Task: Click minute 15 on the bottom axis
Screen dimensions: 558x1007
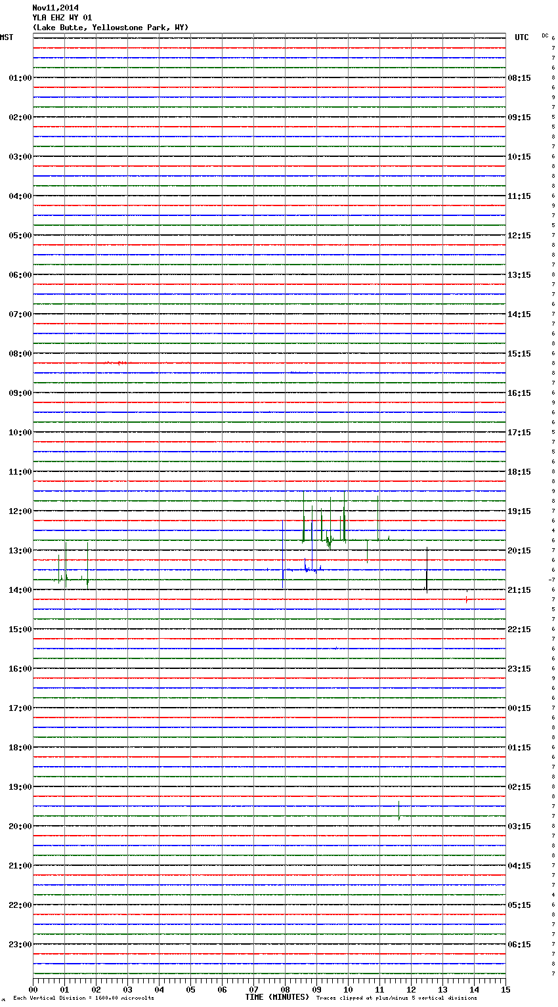Action: click(x=505, y=989)
